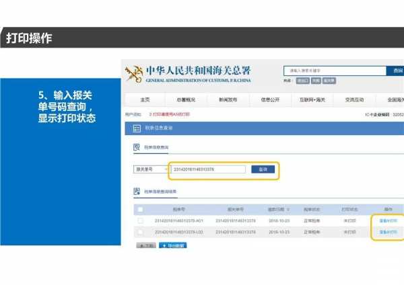
Task: Click the 导出数据 export data button
Action: pos(172,245)
